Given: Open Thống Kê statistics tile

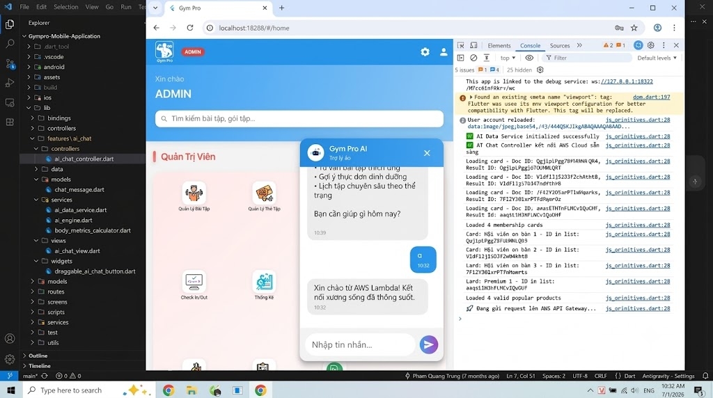Looking at the screenshot, I should pos(264,285).
